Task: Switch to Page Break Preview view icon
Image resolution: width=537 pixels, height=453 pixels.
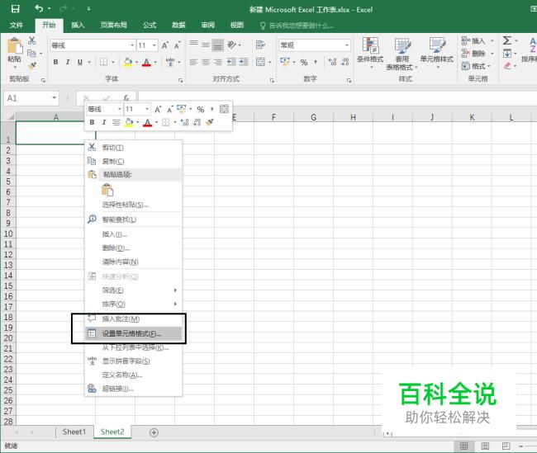Action: [x=506, y=446]
